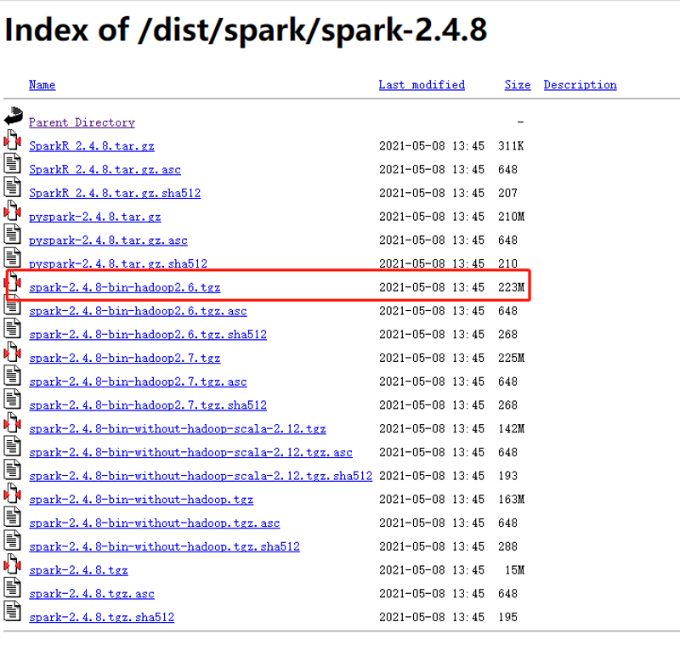Viewport: 680px width, 656px height.
Task: Open spark-2.4.8-bin-without-hadoop.tgz.sha512 link
Action: click(164, 546)
